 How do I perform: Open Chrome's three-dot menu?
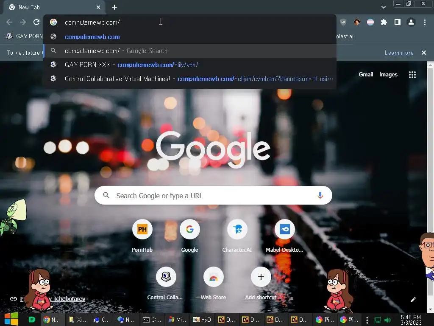click(x=425, y=22)
